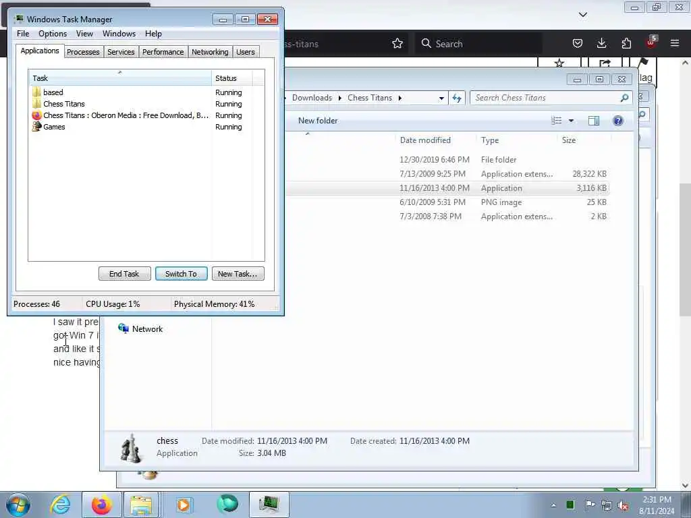Screen dimensions: 691x518
Task: Open the view options dropdown arrow
Action: 571,121
